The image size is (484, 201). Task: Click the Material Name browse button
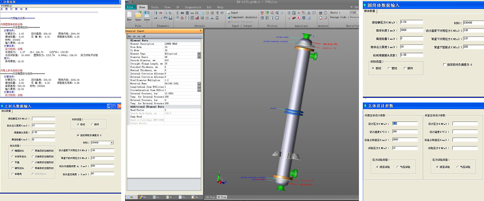click(199, 83)
